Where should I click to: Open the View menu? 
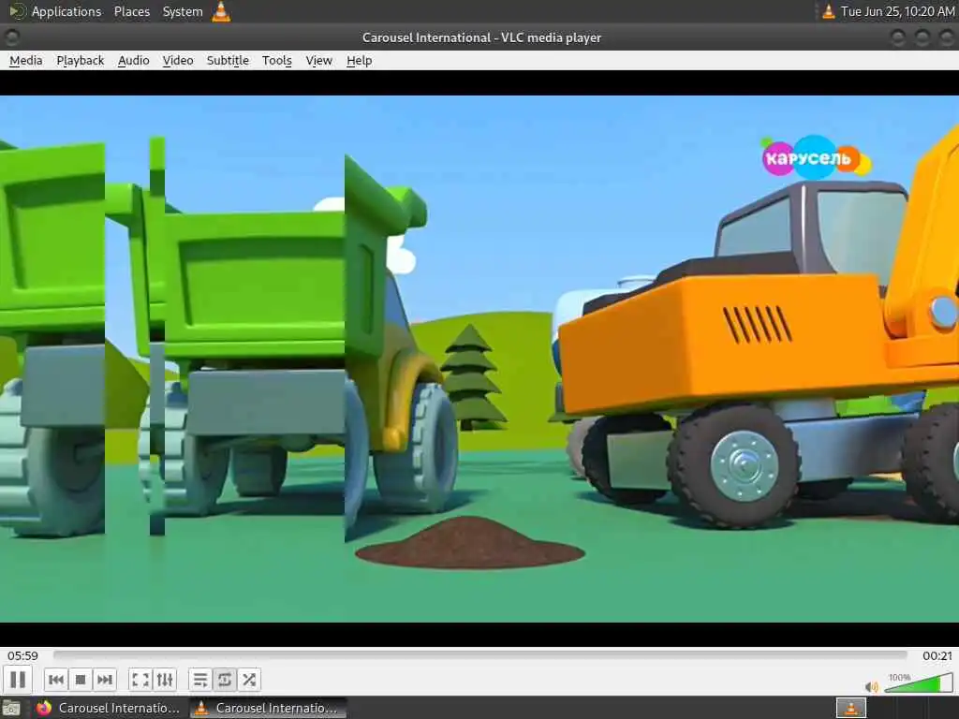318,61
